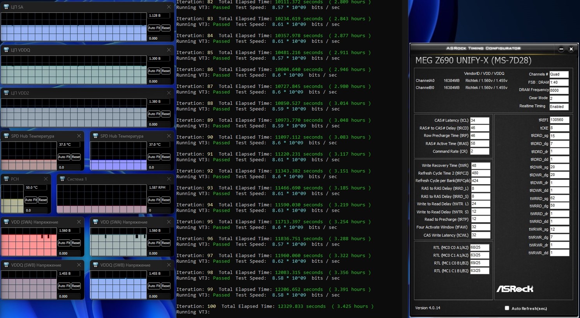Click Reset in the Система 1 window
The width and height of the screenshot is (580, 318).
coord(166,200)
